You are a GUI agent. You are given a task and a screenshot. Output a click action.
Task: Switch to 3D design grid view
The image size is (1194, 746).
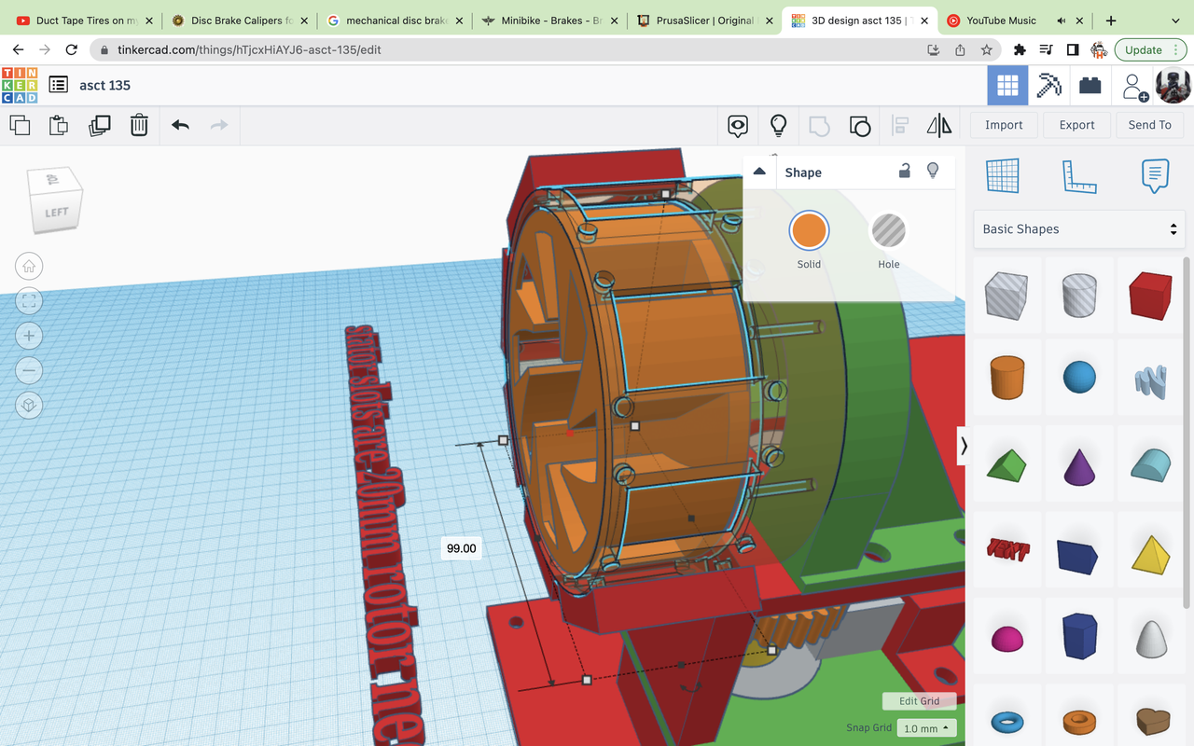(1007, 86)
